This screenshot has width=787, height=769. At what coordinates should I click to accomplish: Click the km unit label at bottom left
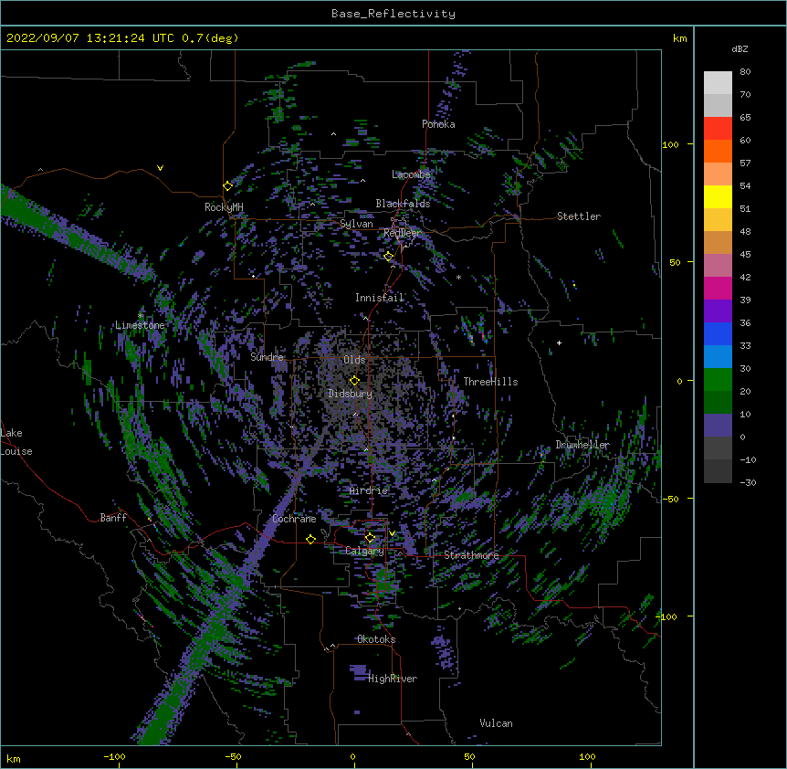[14, 758]
